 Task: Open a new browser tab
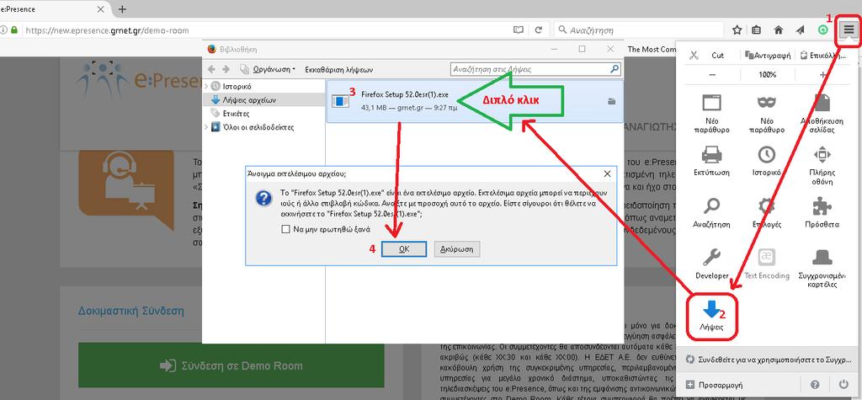[x=122, y=9]
